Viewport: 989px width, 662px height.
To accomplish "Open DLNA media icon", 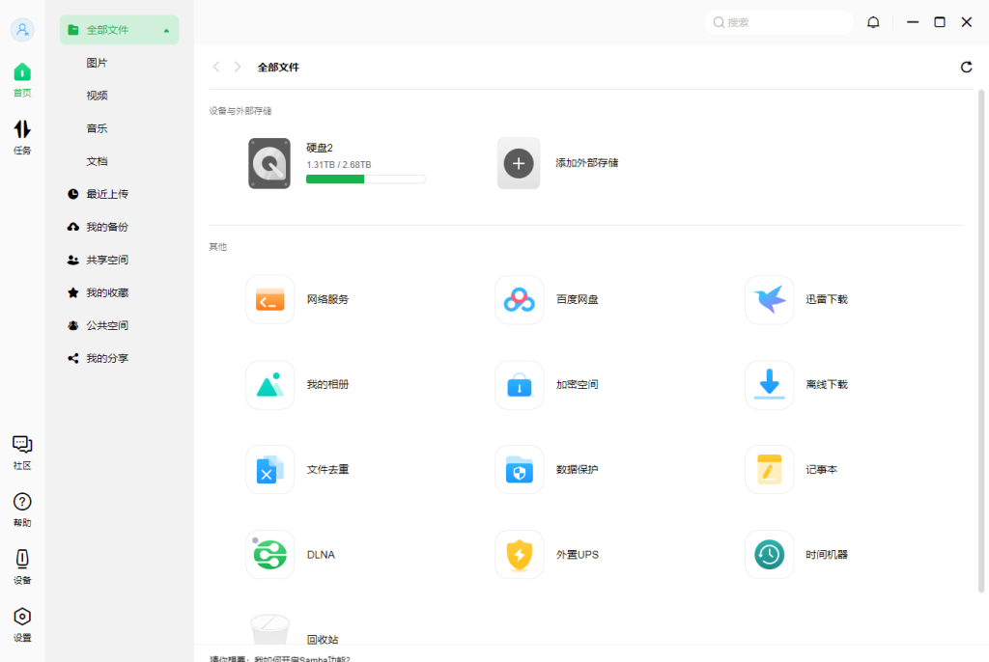I will click(x=270, y=555).
